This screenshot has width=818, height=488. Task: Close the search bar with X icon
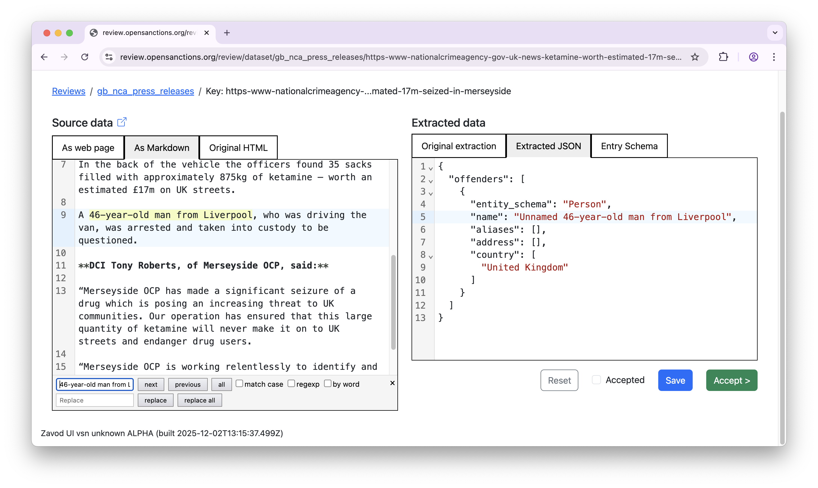(x=392, y=383)
